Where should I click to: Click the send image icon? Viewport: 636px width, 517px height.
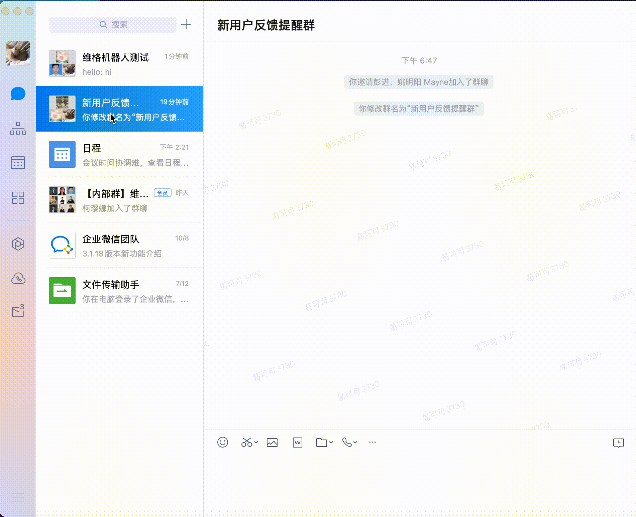pos(272,443)
